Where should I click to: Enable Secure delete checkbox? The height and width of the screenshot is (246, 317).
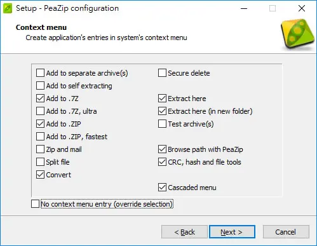(162, 73)
